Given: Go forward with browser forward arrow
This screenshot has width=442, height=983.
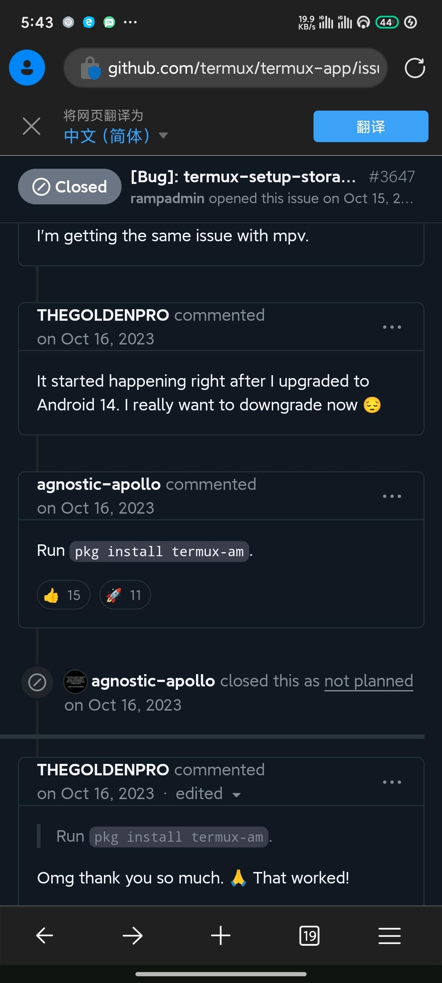Looking at the screenshot, I should tap(133, 936).
